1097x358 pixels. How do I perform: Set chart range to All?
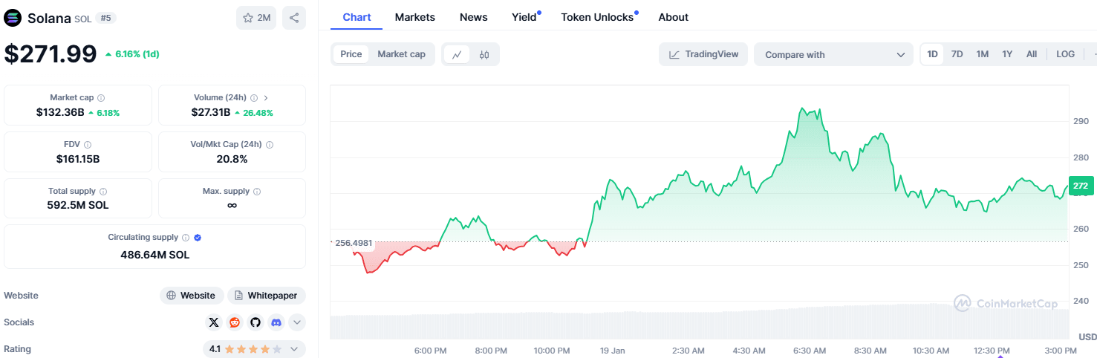[x=1032, y=54]
